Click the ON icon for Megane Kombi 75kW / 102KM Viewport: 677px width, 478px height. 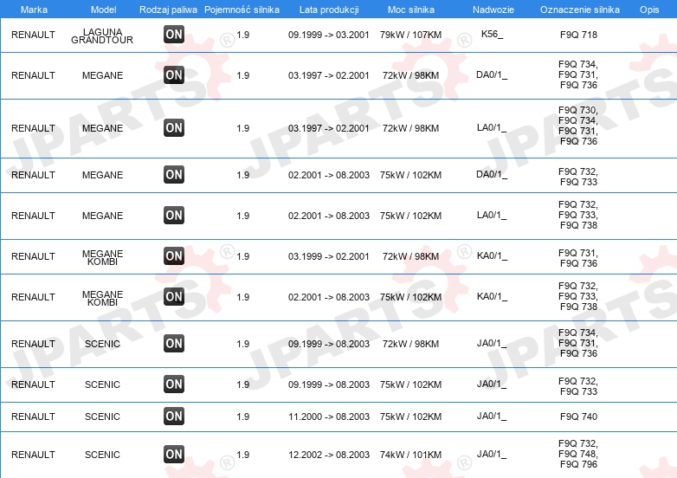[174, 297]
